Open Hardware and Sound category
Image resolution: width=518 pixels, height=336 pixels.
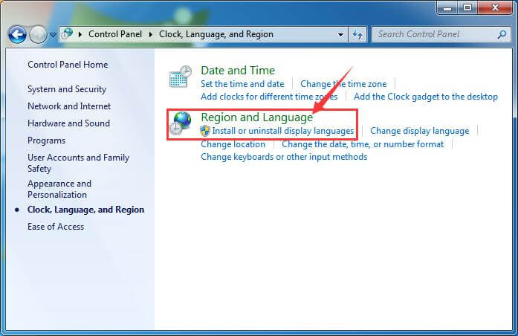click(68, 123)
